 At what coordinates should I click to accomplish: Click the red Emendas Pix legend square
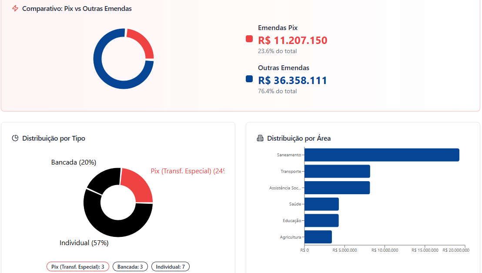pyautogui.click(x=249, y=39)
